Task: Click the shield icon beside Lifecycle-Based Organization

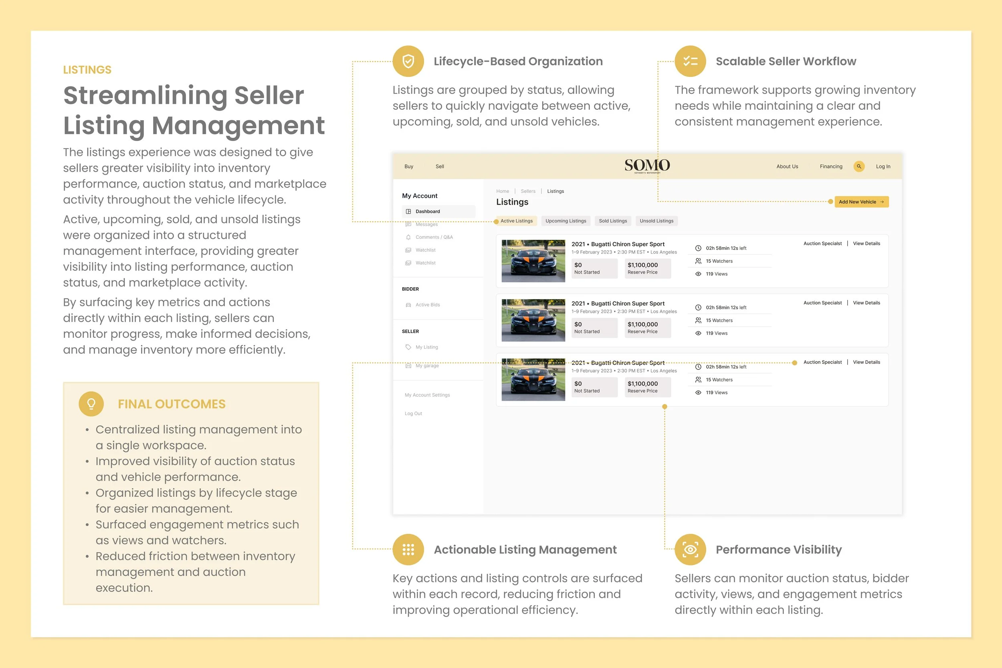Action: (x=408, y=61)
